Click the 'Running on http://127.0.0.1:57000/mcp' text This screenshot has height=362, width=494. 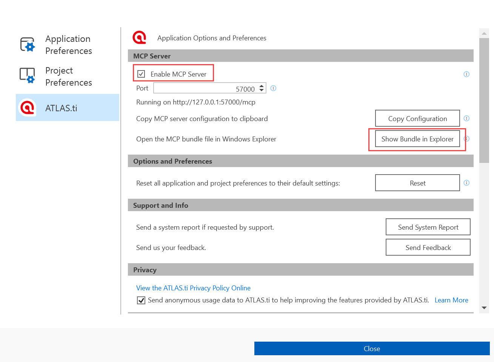pyautogui.click(x=196, y=102)
